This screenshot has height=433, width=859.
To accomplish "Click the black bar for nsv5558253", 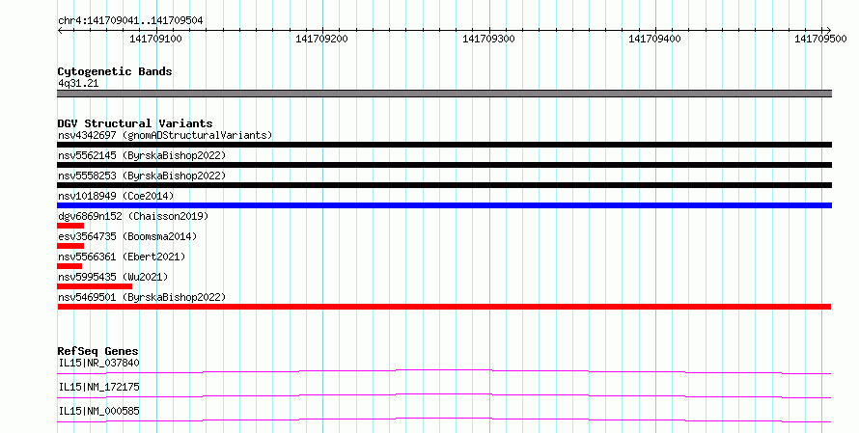I will click(444, 185).
